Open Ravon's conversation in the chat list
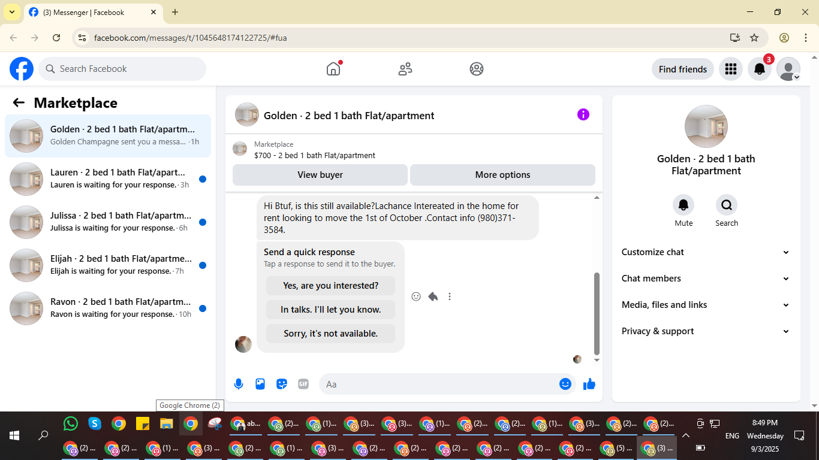This screenshot has width=819, height=460. point(108,308)
